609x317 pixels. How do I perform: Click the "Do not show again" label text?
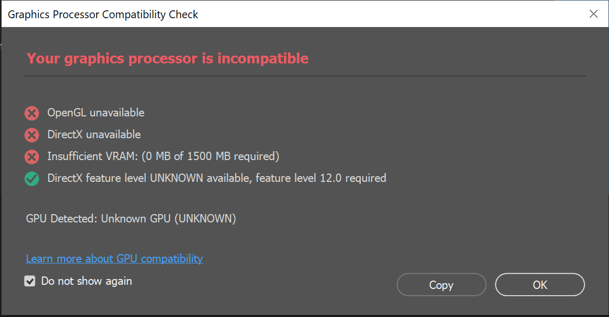[86, 281]
